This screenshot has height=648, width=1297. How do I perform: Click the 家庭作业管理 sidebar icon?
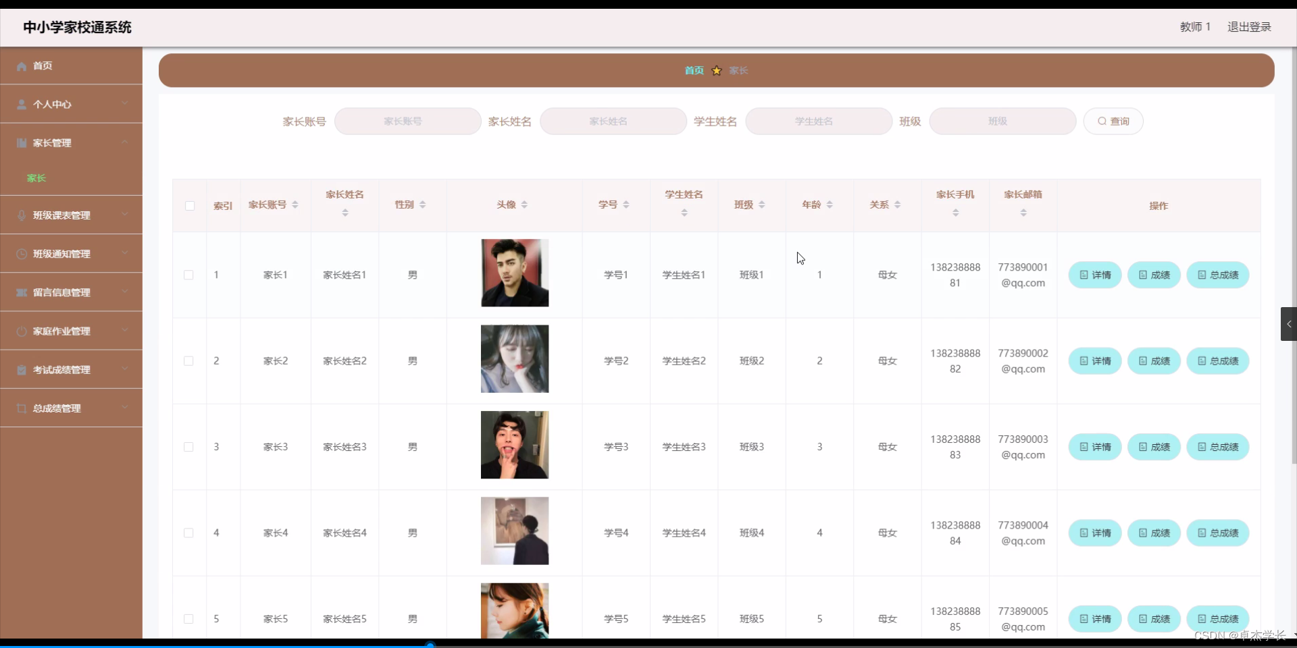(21, 331)
